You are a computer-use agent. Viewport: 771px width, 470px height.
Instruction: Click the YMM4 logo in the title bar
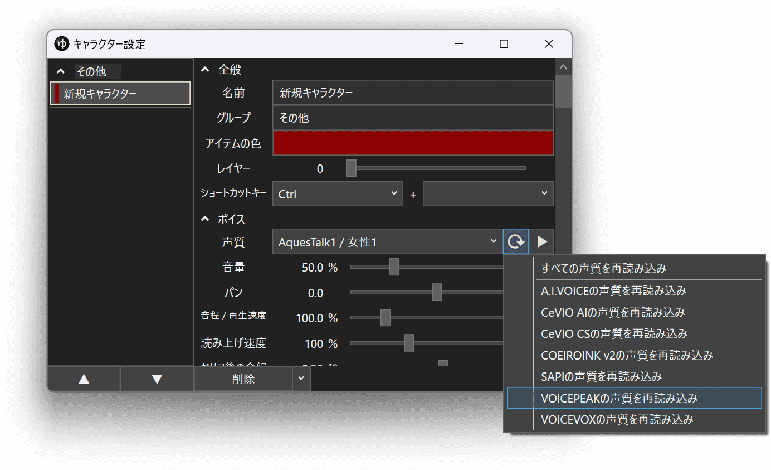click(x=62, y=43)
